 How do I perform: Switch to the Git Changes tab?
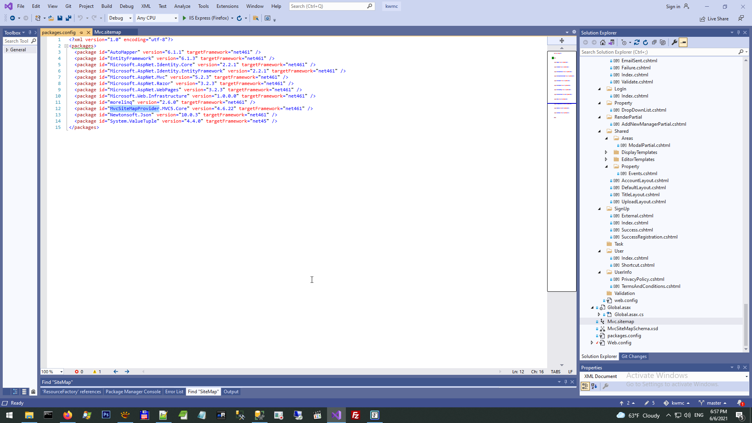(x=634, y=356)
